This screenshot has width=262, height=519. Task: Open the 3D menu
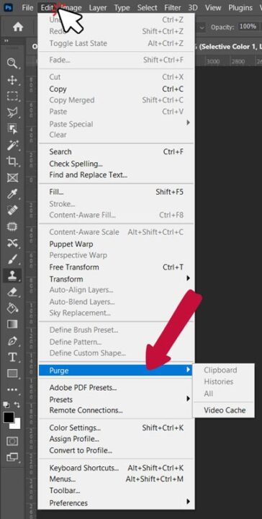click(x=193, y=7)
